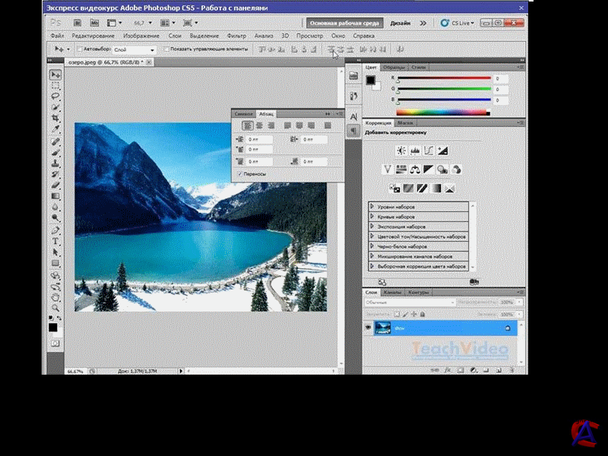Click the Brightness/Contrast adjustment icon
Viewport: 608px width, 456px height.
401,150
